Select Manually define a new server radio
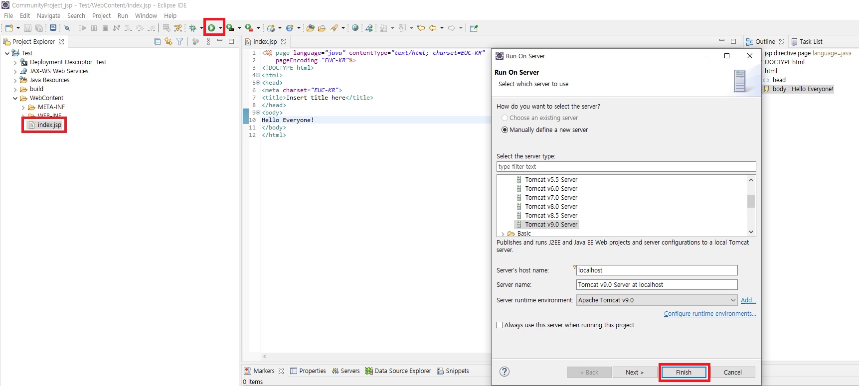 tap(505, 130)
